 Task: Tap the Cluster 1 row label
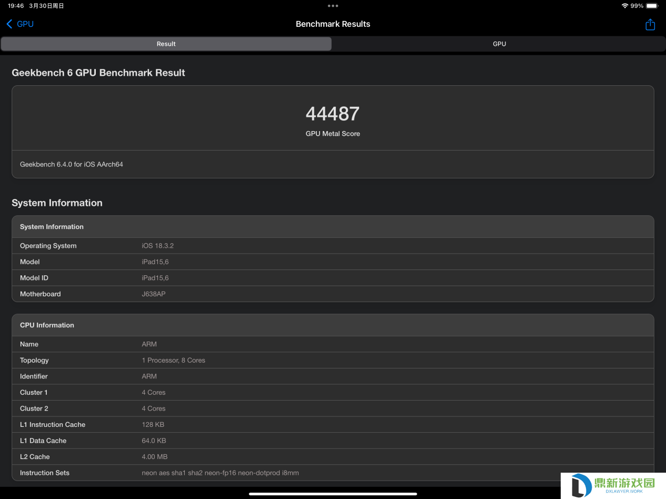pyautogui.click(x=34, y=392)
